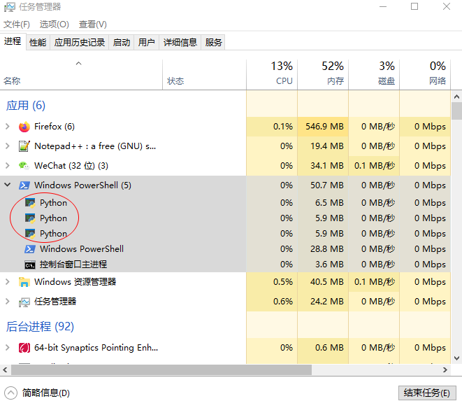
Task: Select the Firefox (6) row name
Action: tap(55, 127)
